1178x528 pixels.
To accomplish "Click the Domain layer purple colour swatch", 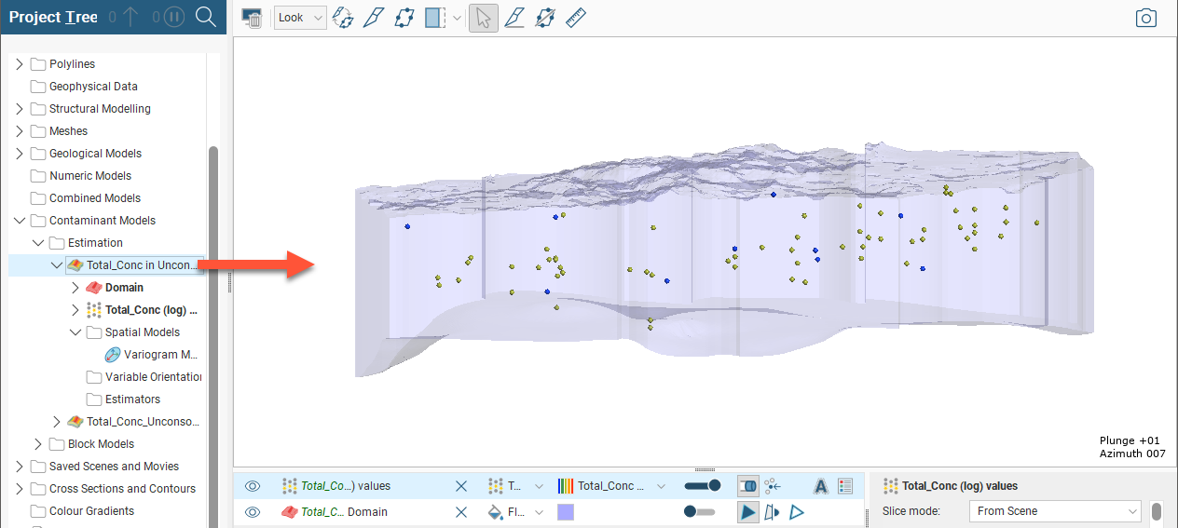I will [x=566, y=511].
